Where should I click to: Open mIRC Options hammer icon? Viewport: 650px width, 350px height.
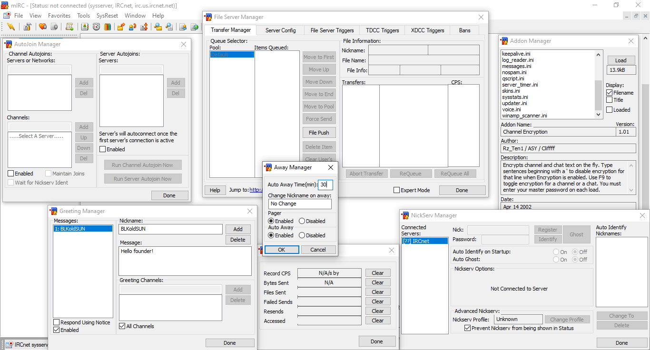point(28,27)
